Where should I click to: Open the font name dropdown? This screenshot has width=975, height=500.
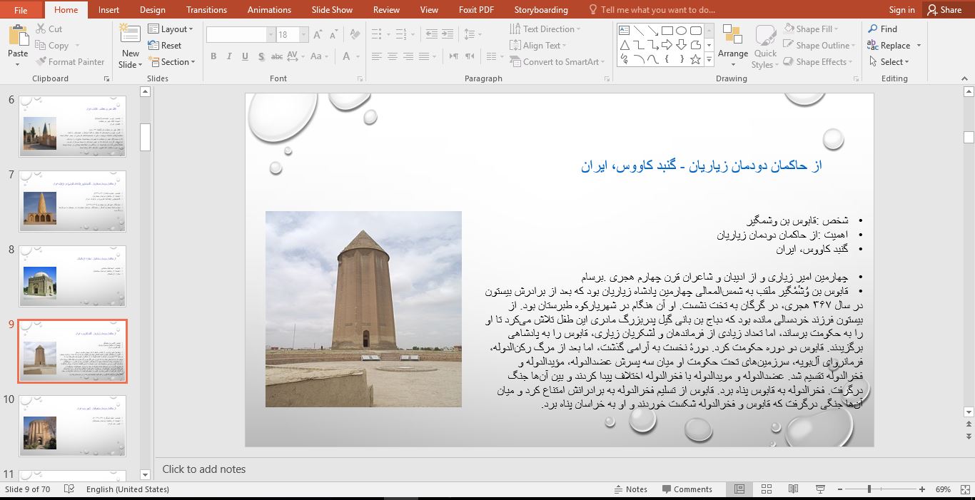tap(271, 34)
